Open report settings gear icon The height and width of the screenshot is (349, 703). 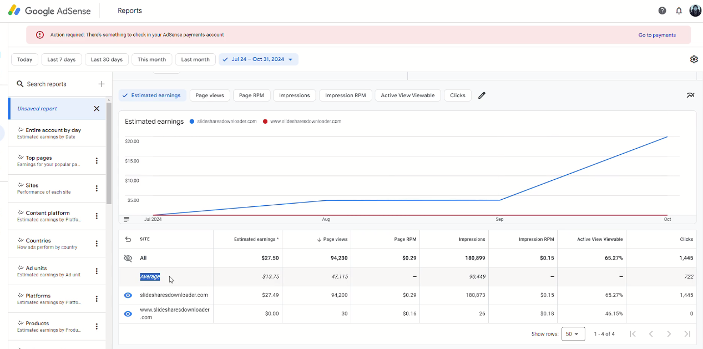point(694,59)
